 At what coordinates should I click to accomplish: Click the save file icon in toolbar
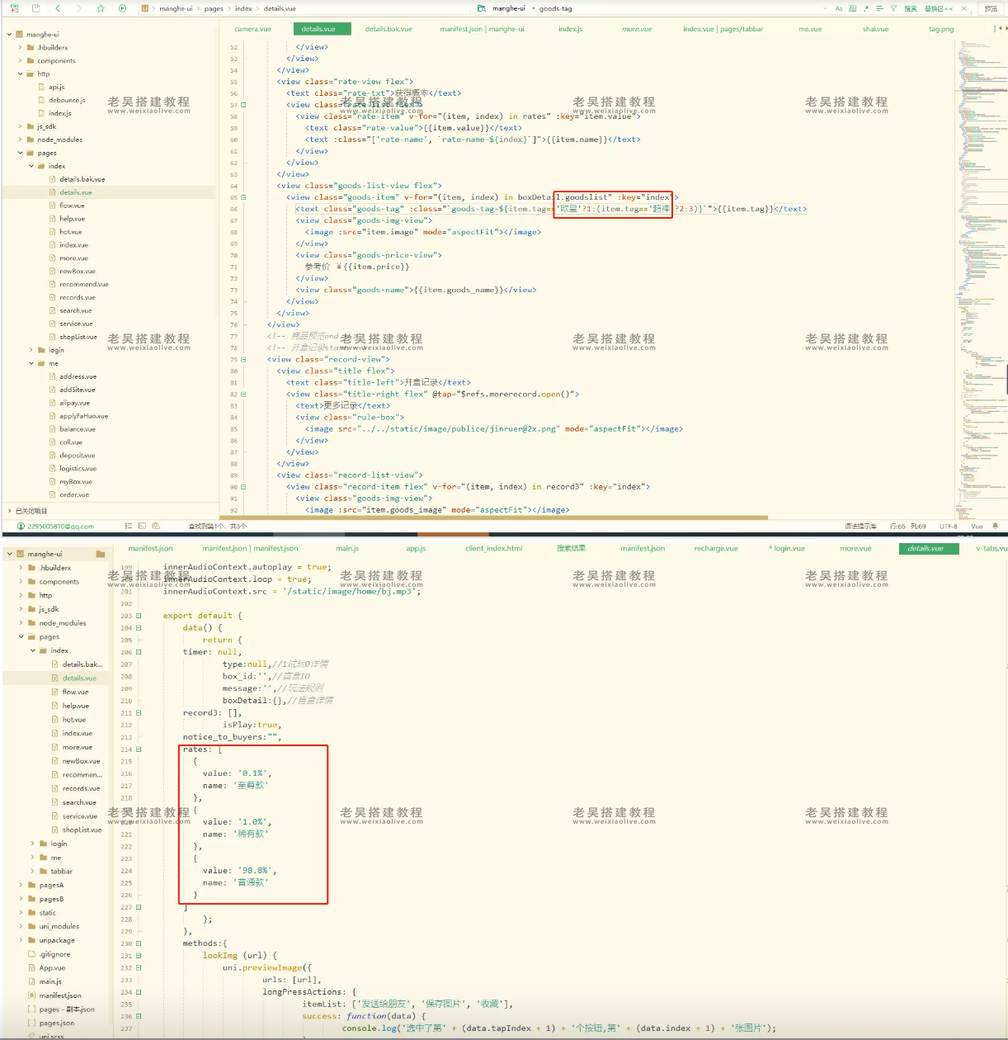click(35, 8)
